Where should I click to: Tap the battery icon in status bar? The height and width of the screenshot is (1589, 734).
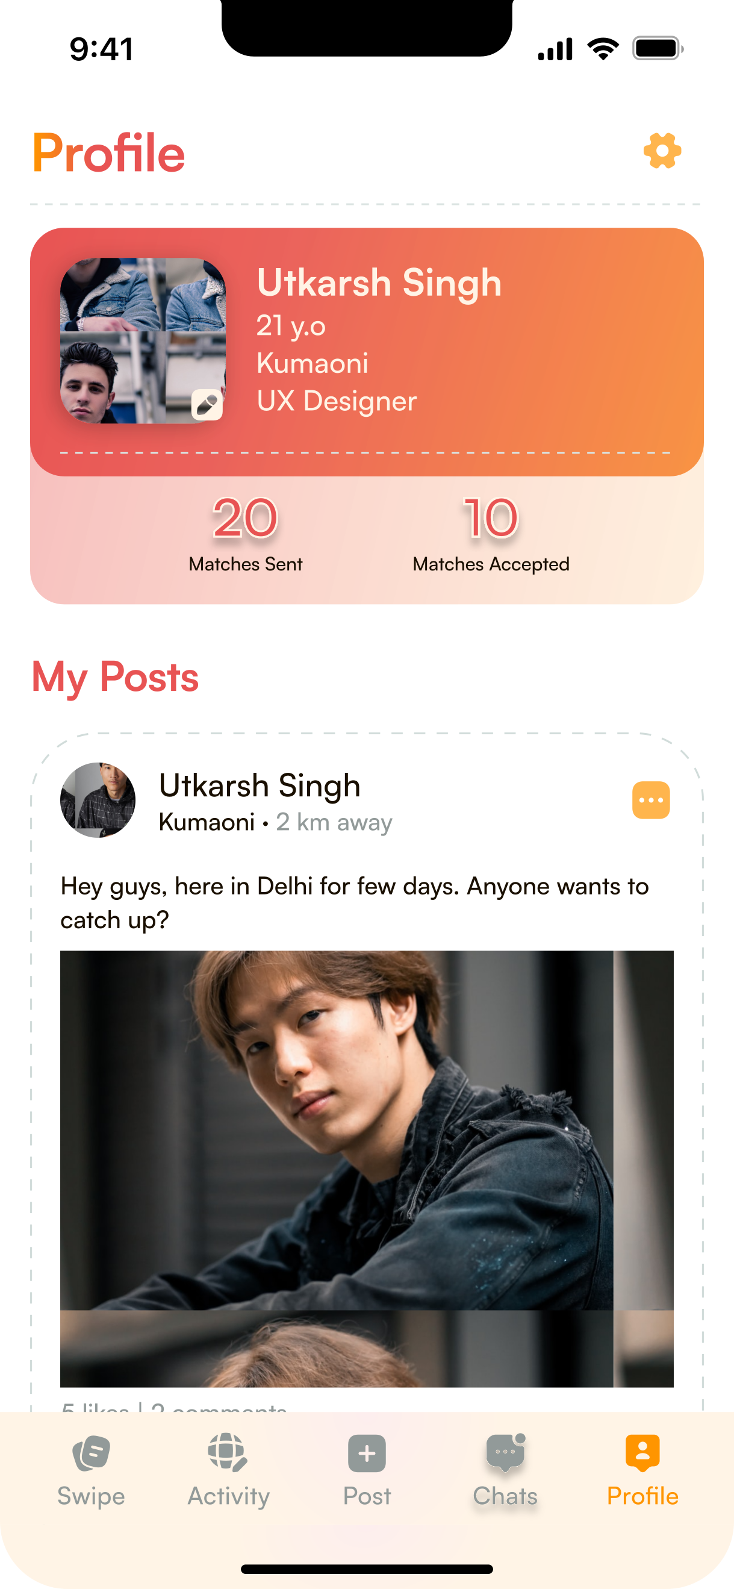tap(658, 49)
